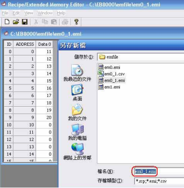The height and width of the screenshot is (188, 184).
Task: Go to 我最近的文件 places shortcut
Action: 77,73
